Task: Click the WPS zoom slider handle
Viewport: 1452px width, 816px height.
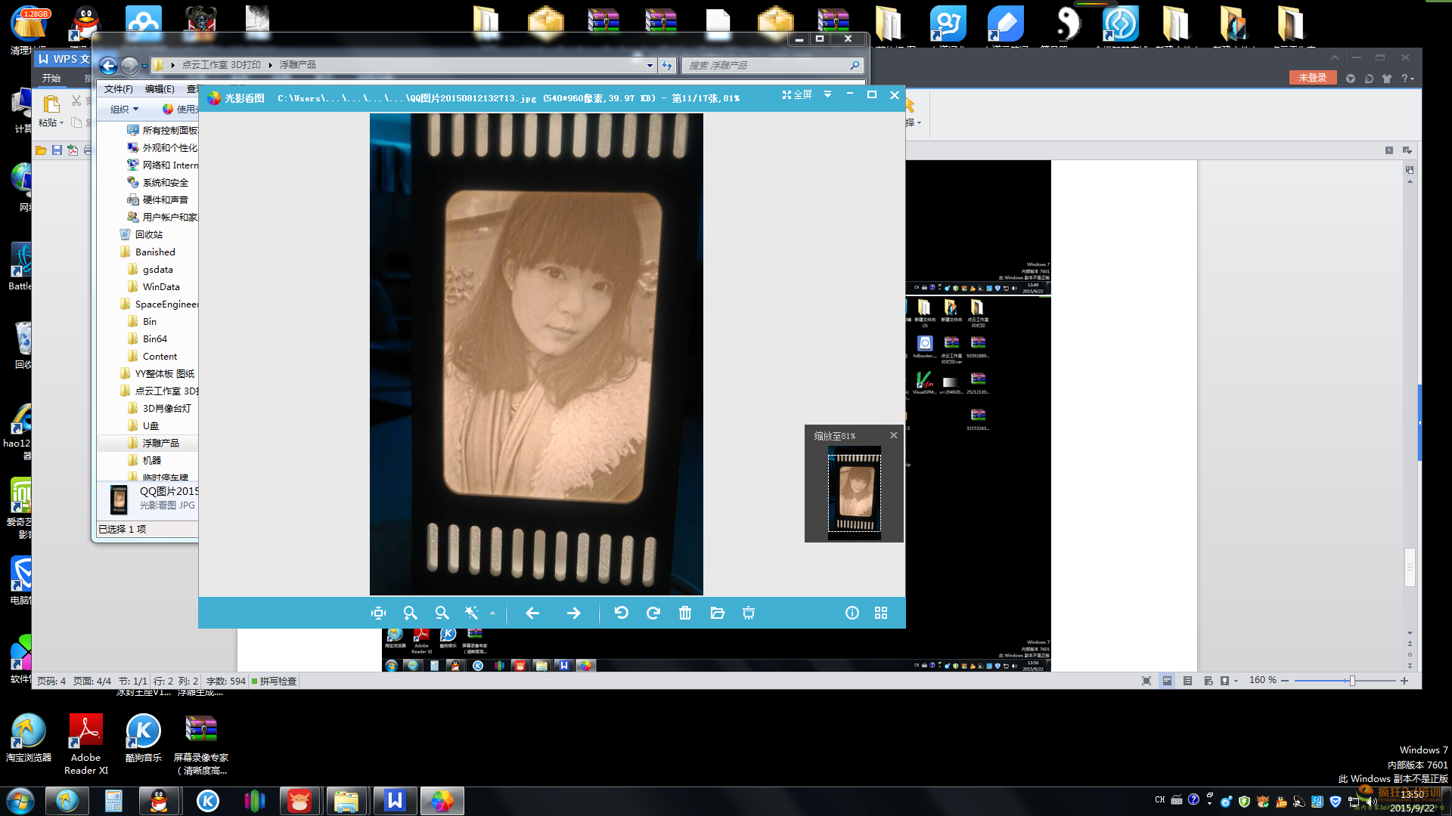Action: 1352,681
